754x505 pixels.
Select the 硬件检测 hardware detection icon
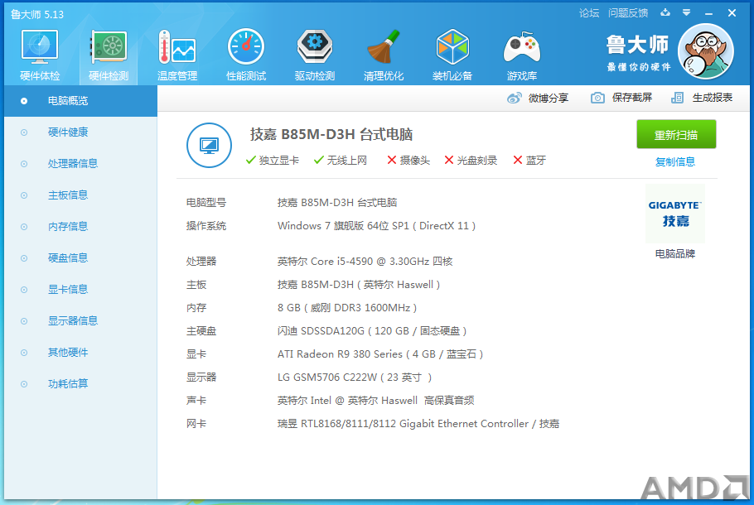click(x=109, y=55)
